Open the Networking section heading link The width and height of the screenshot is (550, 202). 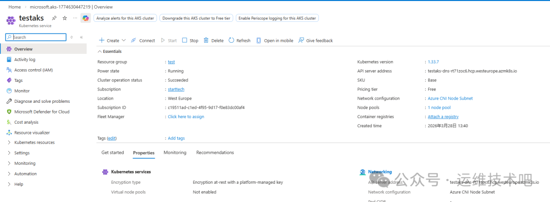(x=380, y=172)
